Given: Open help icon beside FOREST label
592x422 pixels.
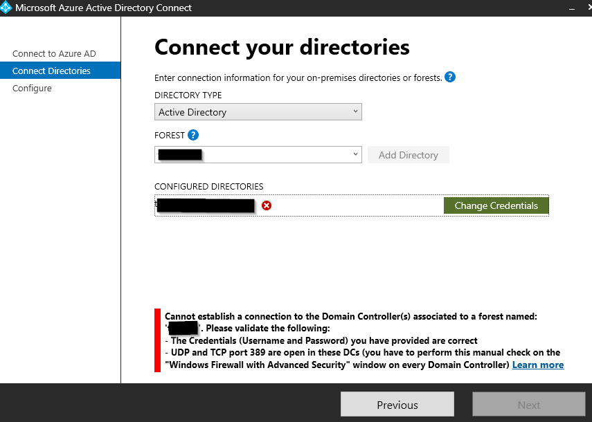Looking at the screenshot, I should [193, 135].
